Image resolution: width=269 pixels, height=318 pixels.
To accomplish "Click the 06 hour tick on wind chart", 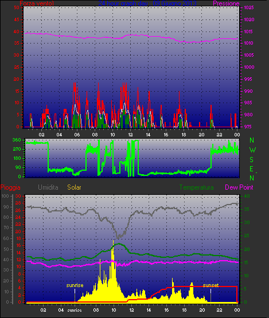I will (x=77, y=135).
